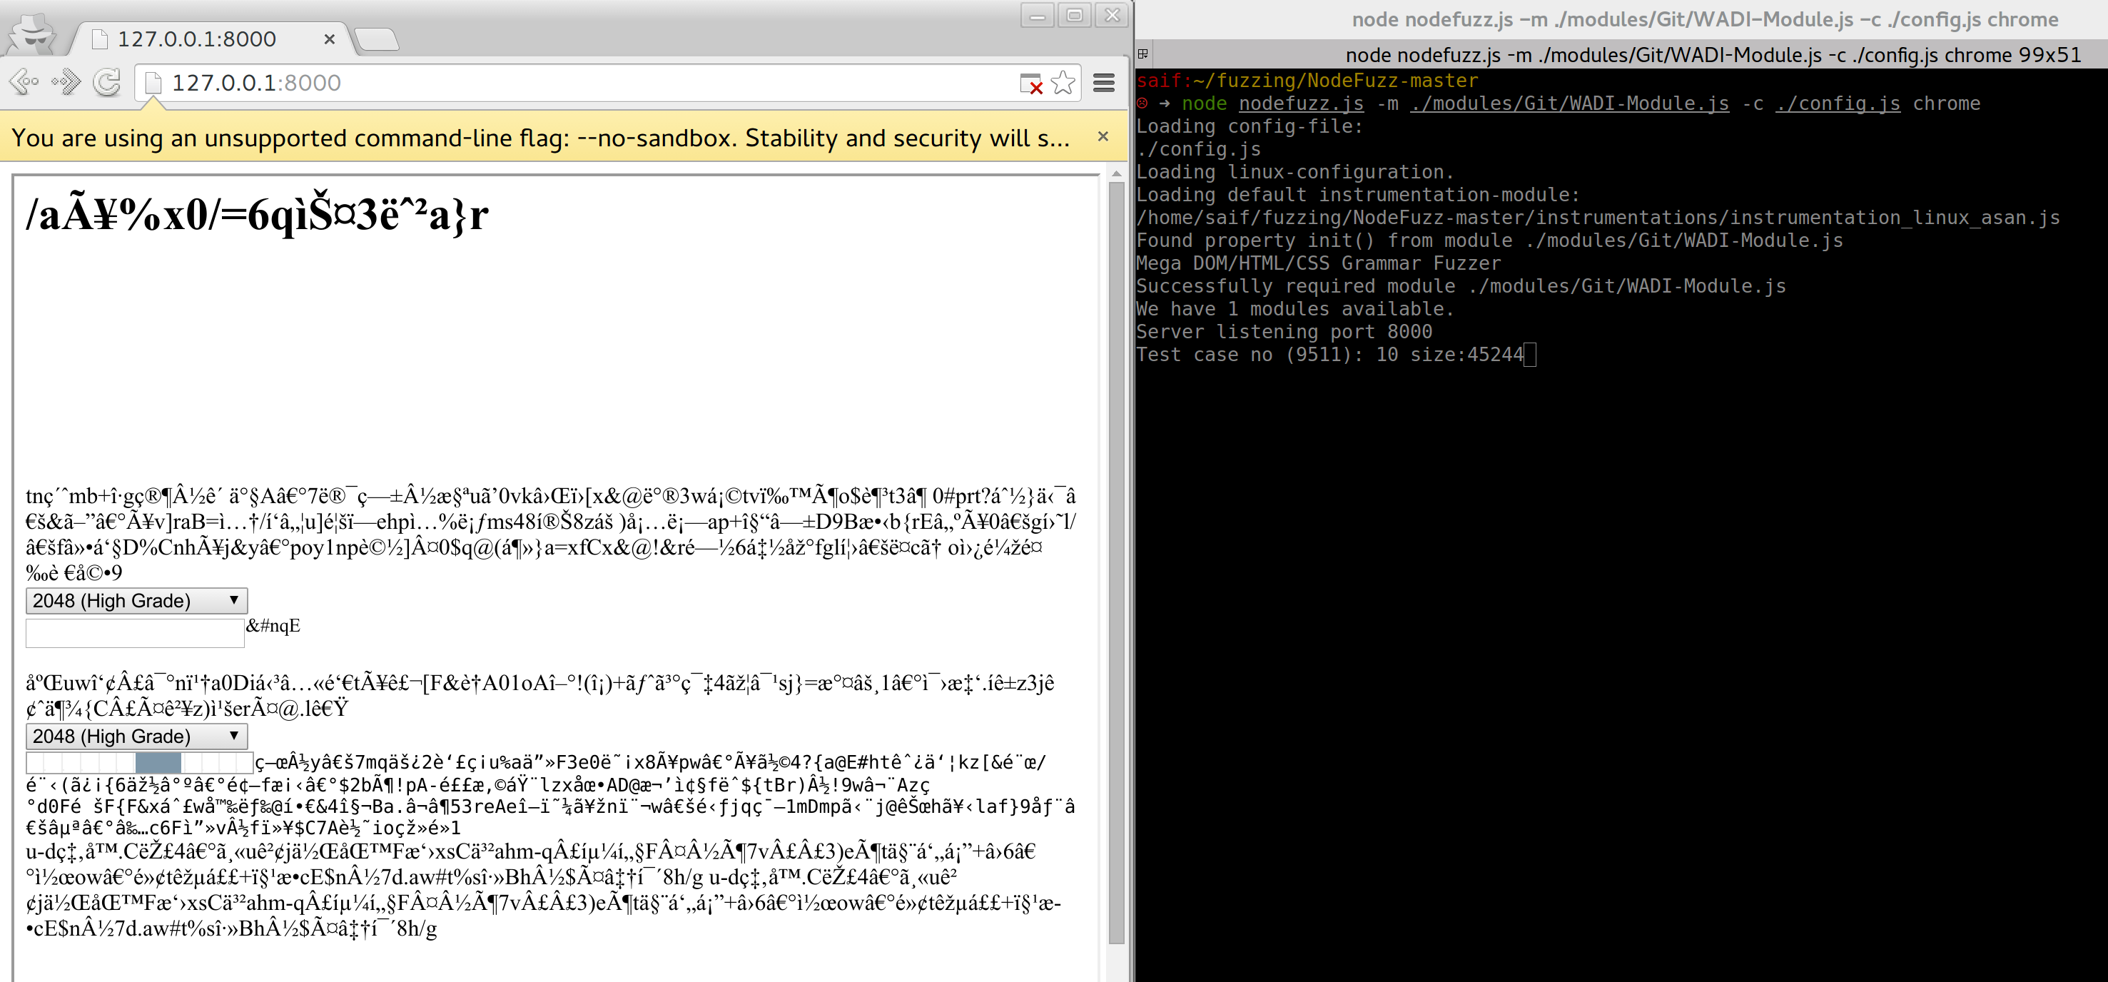Screen dimensions: 2108x982
Task: Click the pop-up blocked icon in address bar
Action: click(x=1030, y=83)
